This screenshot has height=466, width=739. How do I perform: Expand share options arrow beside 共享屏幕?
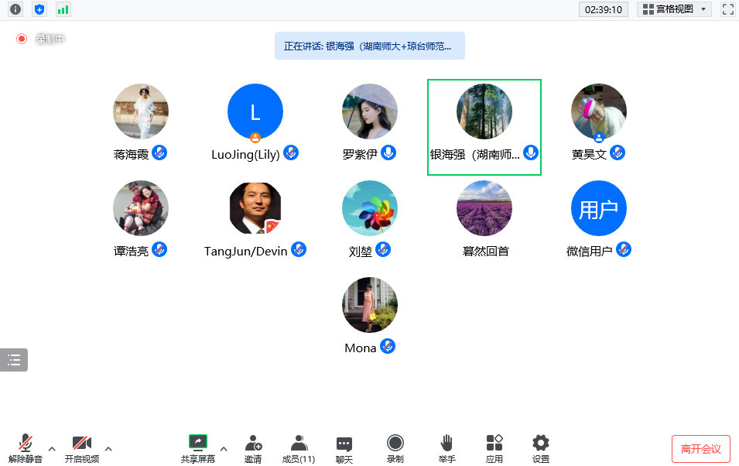coord(224,448)
